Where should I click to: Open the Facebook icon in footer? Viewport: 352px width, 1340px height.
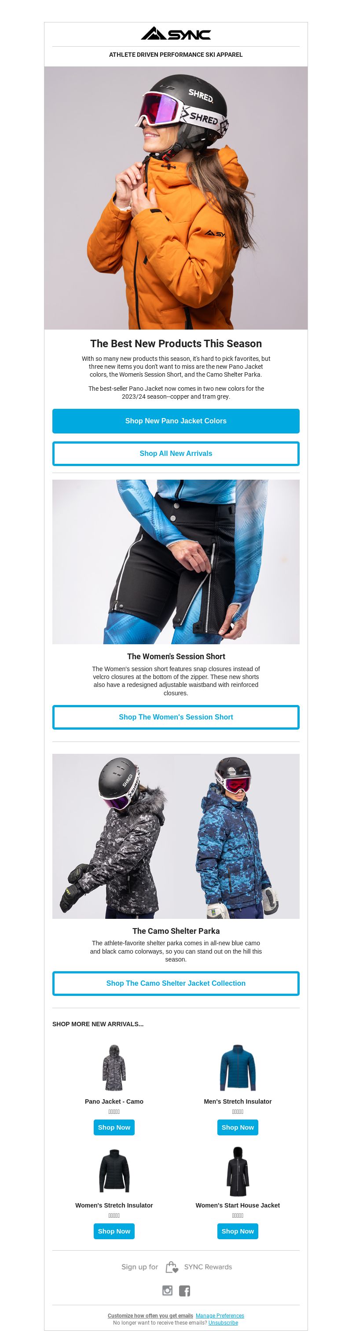coord(184,1290)
